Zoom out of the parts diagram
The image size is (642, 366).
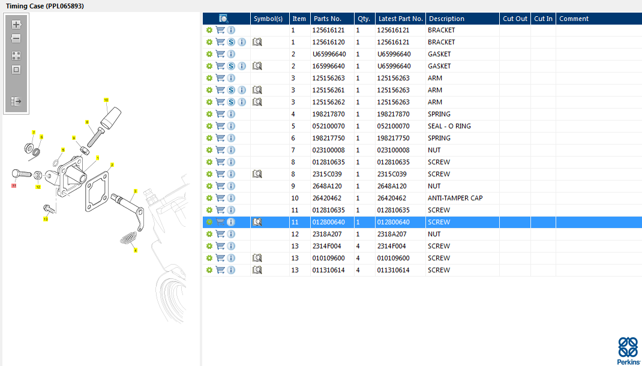coord(16,39)
